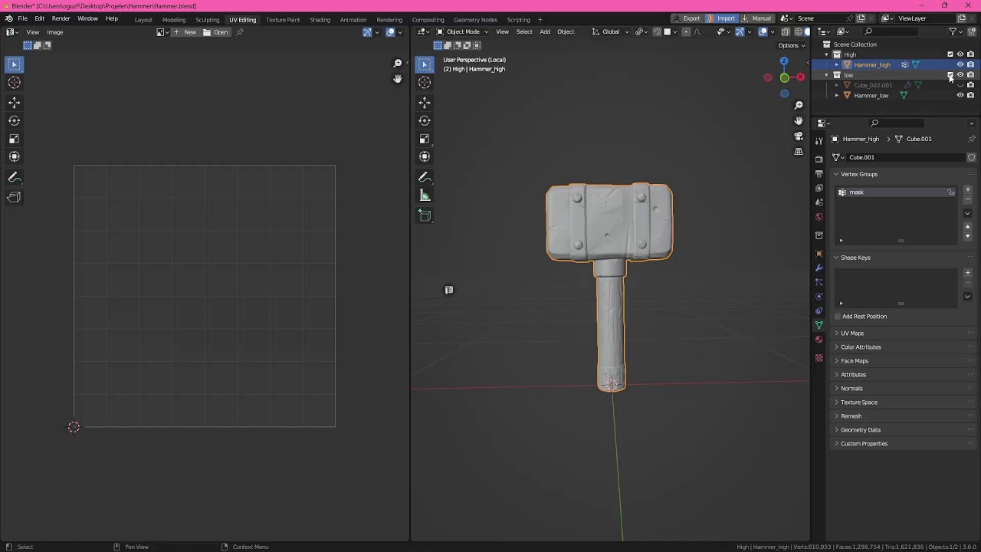Expand the Geometry Data panel
This screenshot has height=552, width=981.
click(836, 430)
